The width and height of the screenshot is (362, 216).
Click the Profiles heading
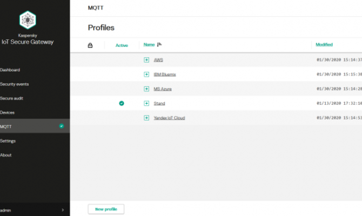click(101, 28)
